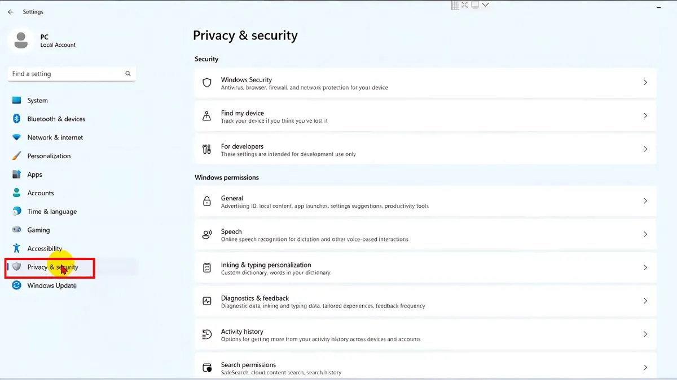Viewport: 677px width, 380px height.
Task: Open the down chevron in the top toolbar
Action: pos(485,4)
